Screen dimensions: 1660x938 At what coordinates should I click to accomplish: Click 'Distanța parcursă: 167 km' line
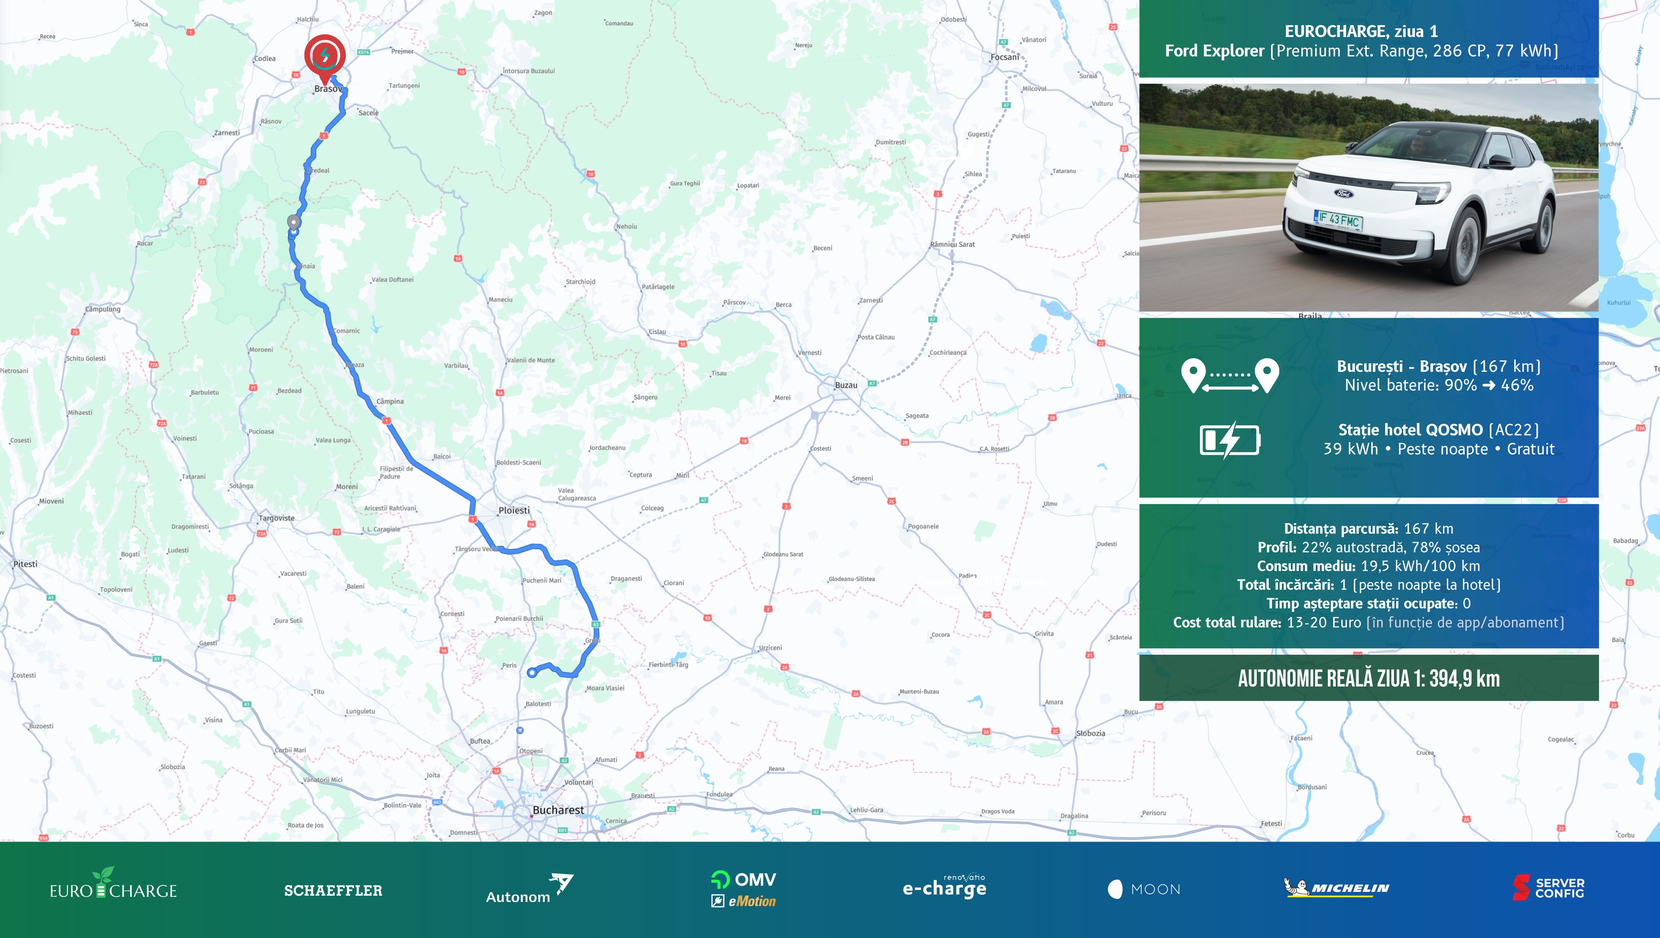point(1369,529)
